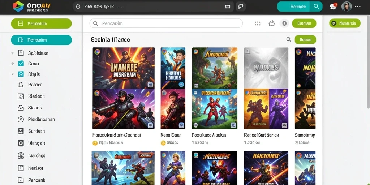Click the round gray icon left of Bemen
The width and height of the screenshot is (370, 185).
click(284, 23)
